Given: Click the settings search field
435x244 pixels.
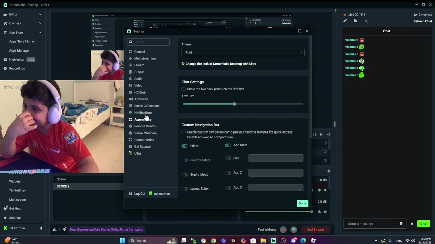Looking at the screenshot, I should [x=148, y=42].
